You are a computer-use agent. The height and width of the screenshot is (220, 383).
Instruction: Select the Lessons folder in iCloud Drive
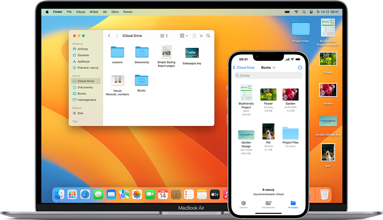117,52
